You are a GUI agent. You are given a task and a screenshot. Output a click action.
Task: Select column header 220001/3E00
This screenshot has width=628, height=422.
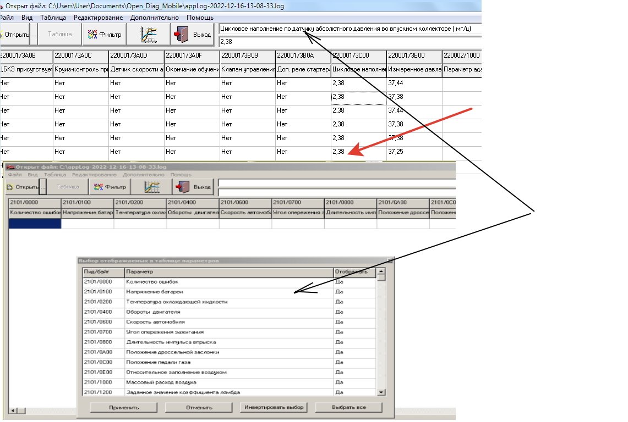coord(414,55)
